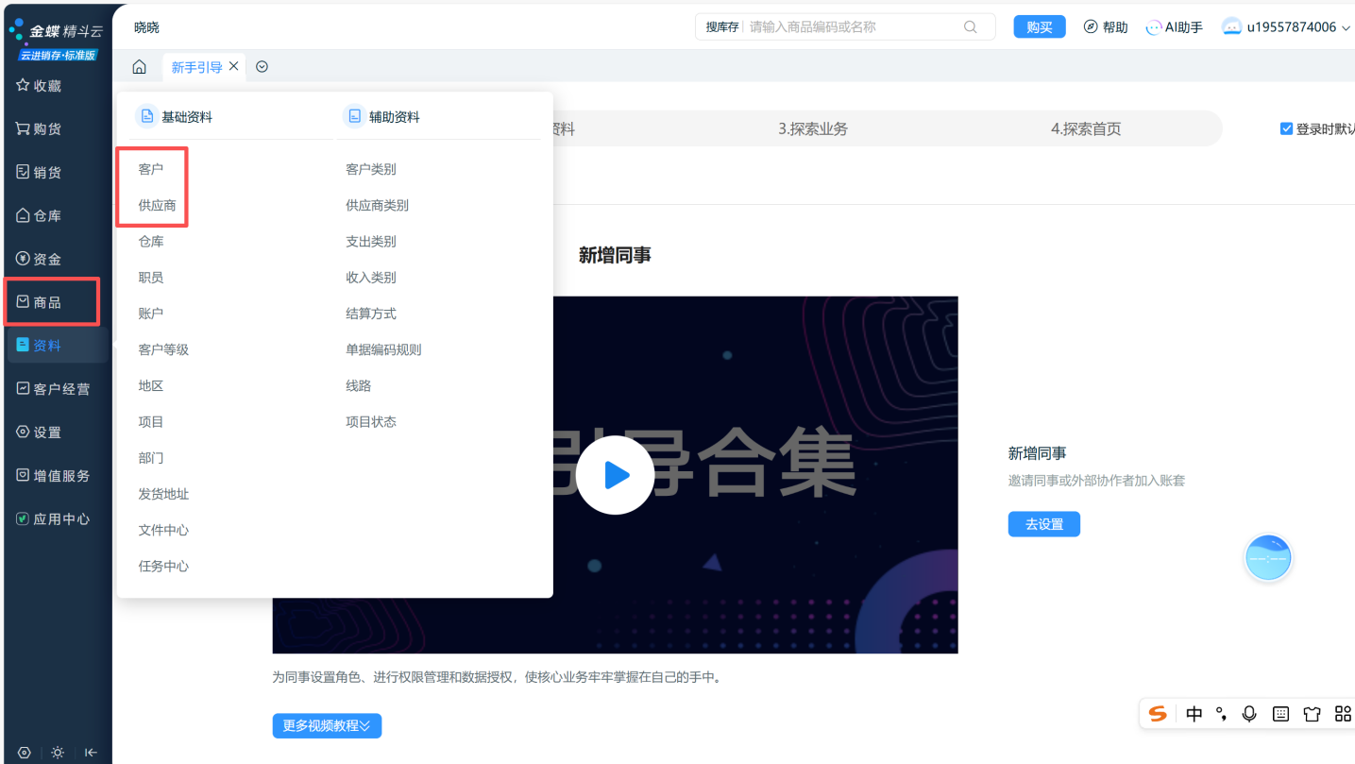This screenshot has width=1355, height=764.
Task: Play the tutorial video
Action: [616, 475]
